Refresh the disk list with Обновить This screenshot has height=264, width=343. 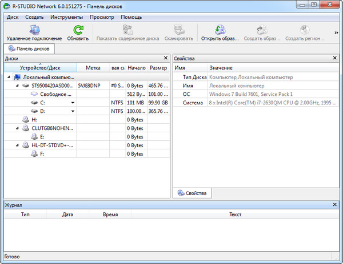[77, 30]
